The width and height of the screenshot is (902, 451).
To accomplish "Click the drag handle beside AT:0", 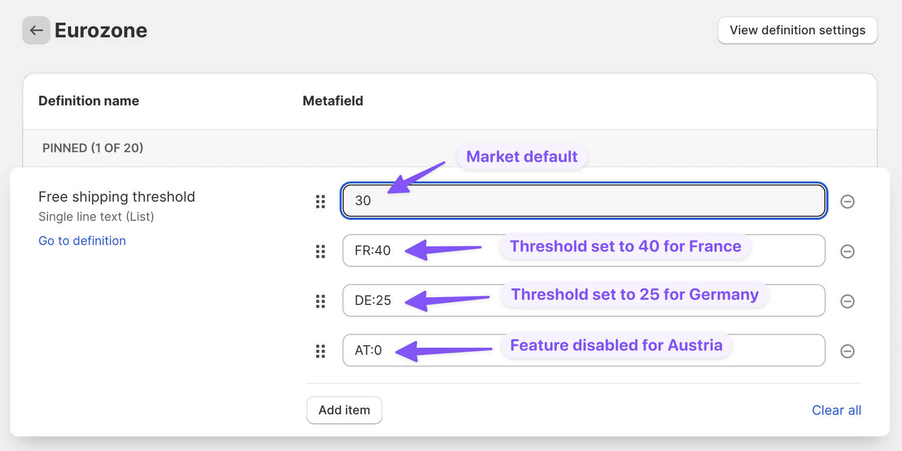I will 320,351.
